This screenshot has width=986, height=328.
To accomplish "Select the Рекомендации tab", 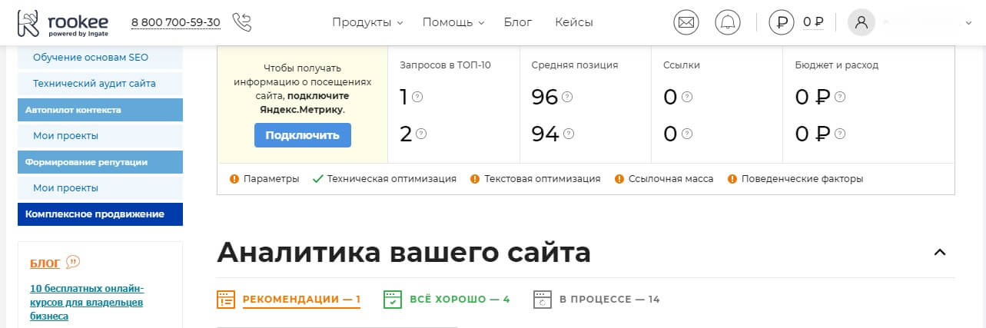I will coord(289,299).
